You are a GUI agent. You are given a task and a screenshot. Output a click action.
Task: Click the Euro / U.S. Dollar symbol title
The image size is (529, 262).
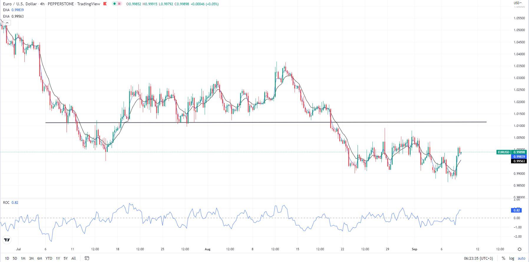pyautogui.click(x=20, y=4)
